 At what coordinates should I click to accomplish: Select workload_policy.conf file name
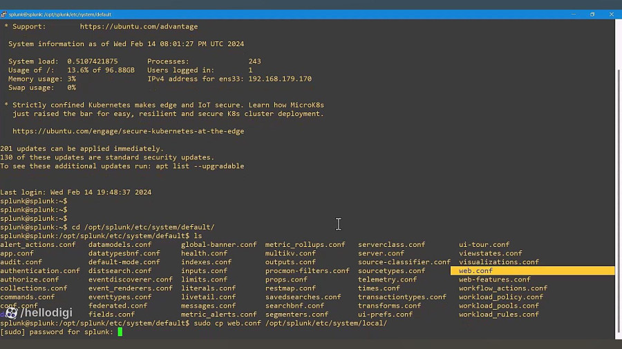tap(501, 297)
